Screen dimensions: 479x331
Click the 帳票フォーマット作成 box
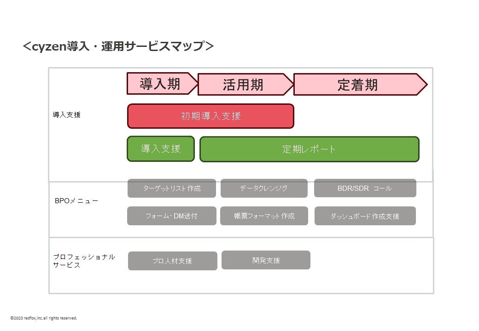[264, 216]
